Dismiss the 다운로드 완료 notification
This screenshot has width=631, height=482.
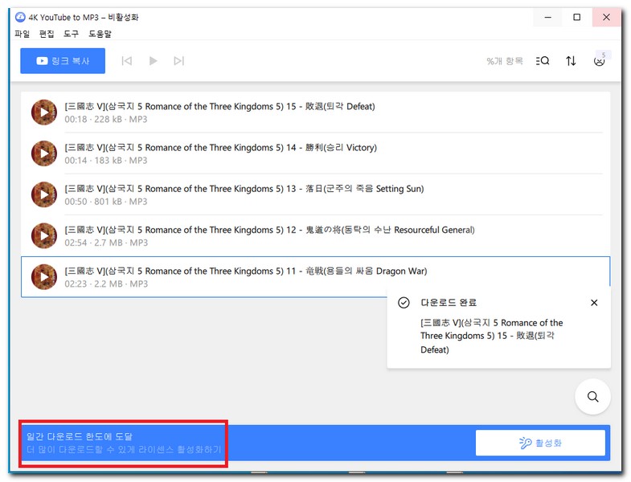[594, 303]
